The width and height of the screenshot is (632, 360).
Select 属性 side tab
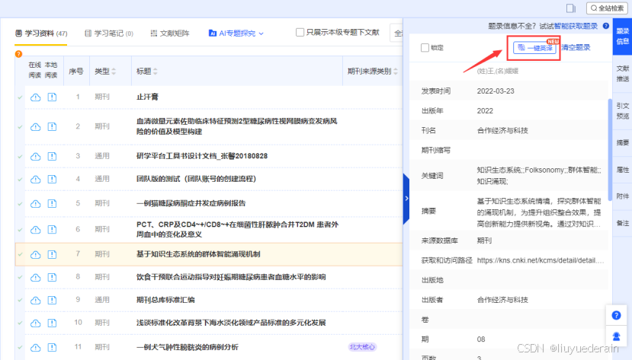click(622, 170)
